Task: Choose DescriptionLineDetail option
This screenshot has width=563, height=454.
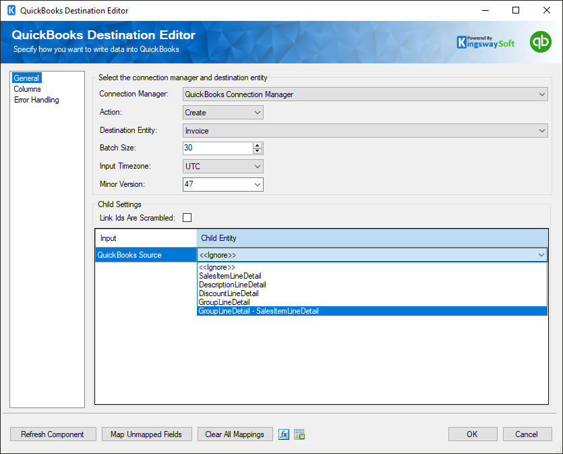Action: [372, 285]
